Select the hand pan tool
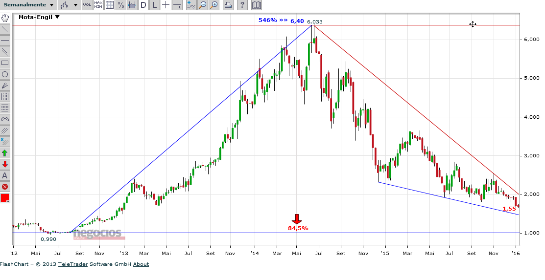This screenshot has width=545, height=280. click(5, 18)
